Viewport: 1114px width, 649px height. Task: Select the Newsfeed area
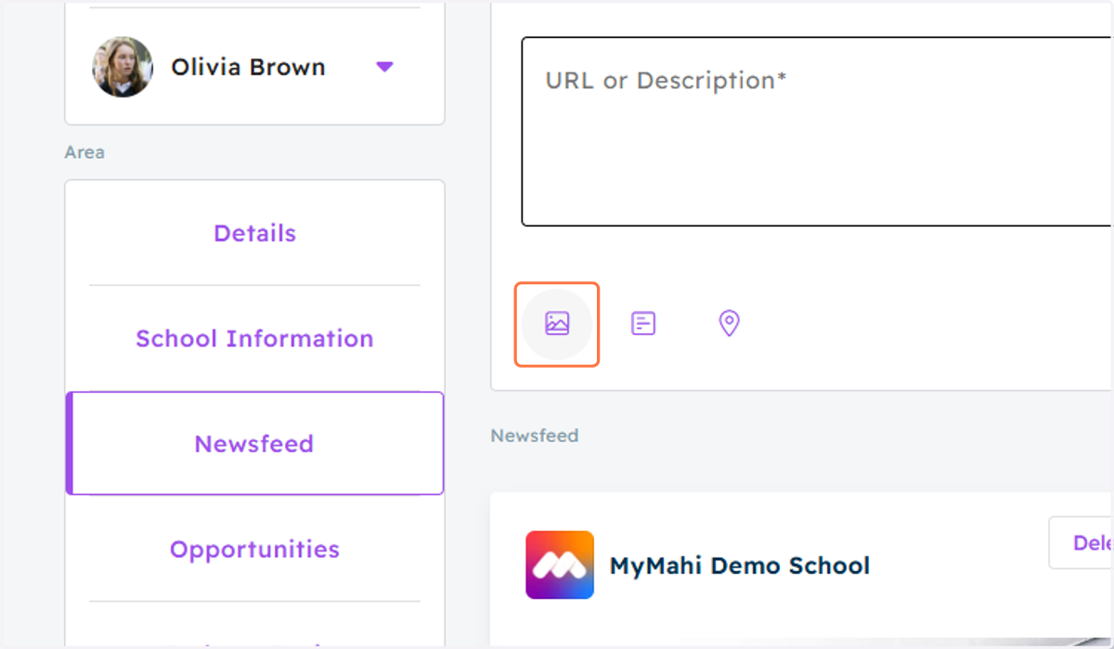click(x=254, y=443)
